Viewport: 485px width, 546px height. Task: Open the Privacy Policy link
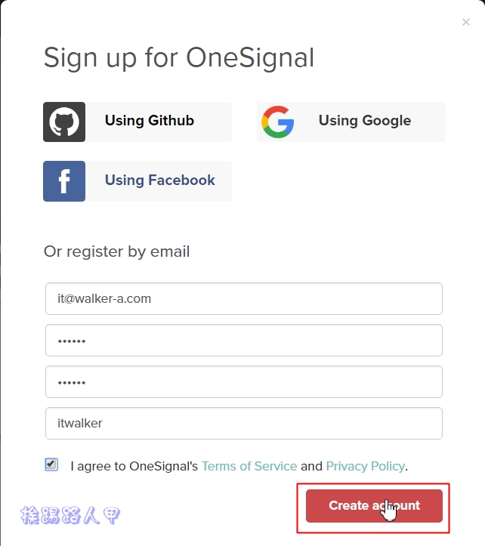tap(366, 466)
